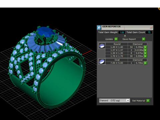Click the arrow next to 0.70tw
Image resolution: width=160 pixels, height=120 pixels.
pos(145,63)
